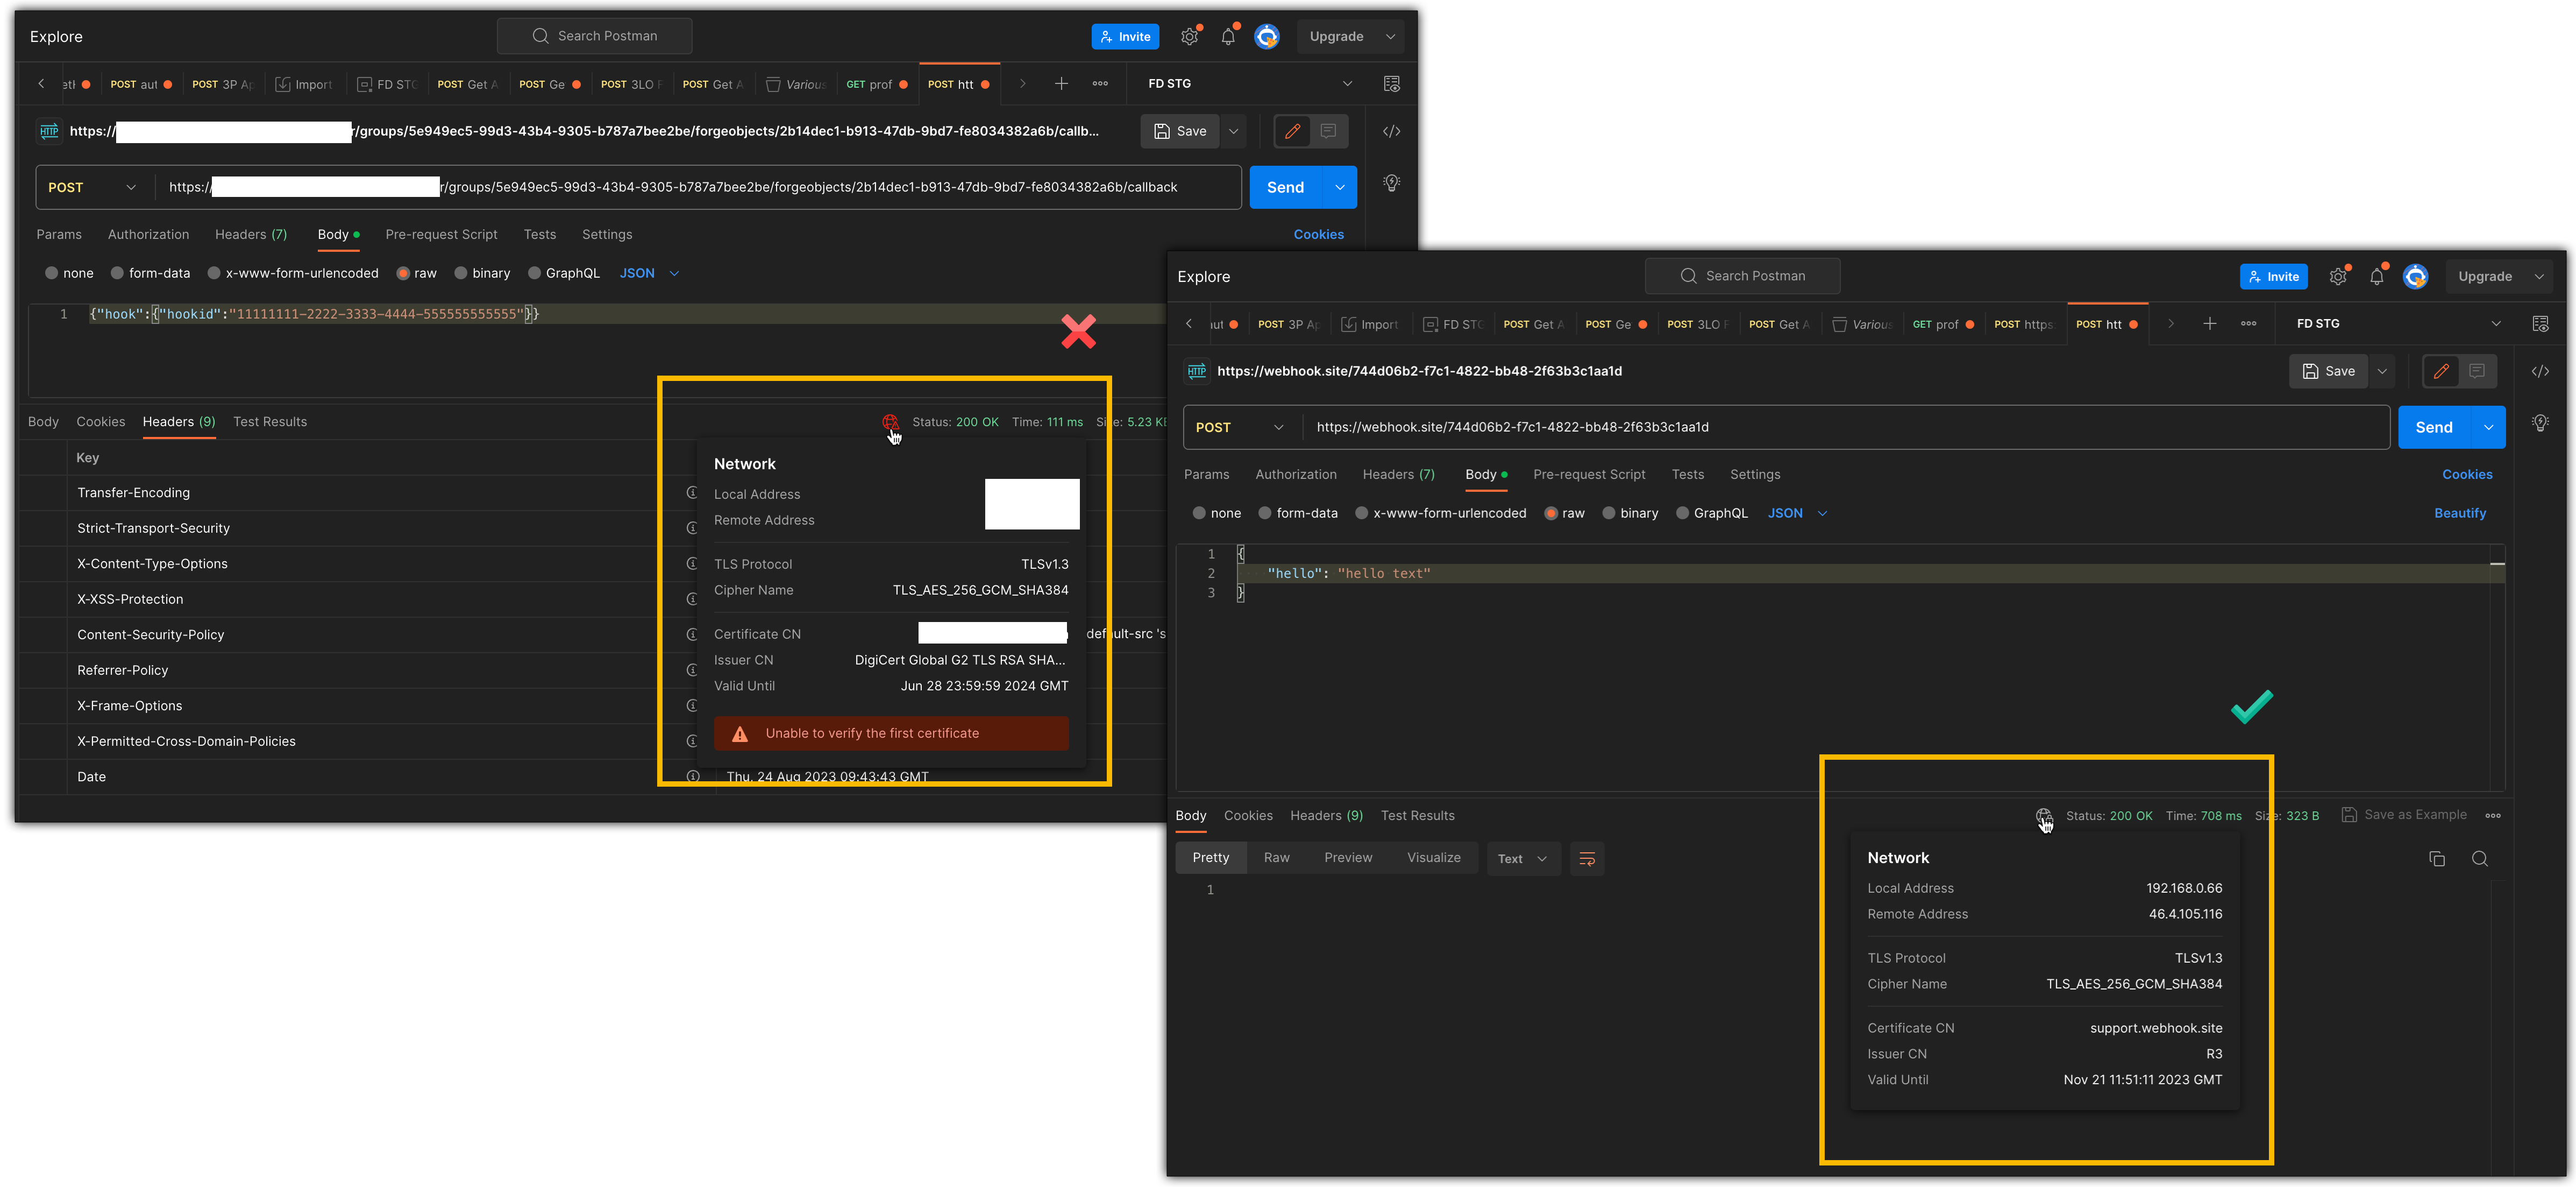Click Search Postman field in left window
2576x1187 pixels.
pyautogui.click(x=594, y=36)
